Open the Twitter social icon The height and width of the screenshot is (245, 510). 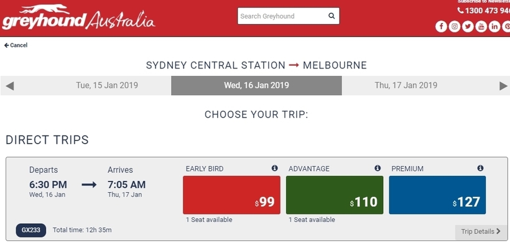click(468, 26)
